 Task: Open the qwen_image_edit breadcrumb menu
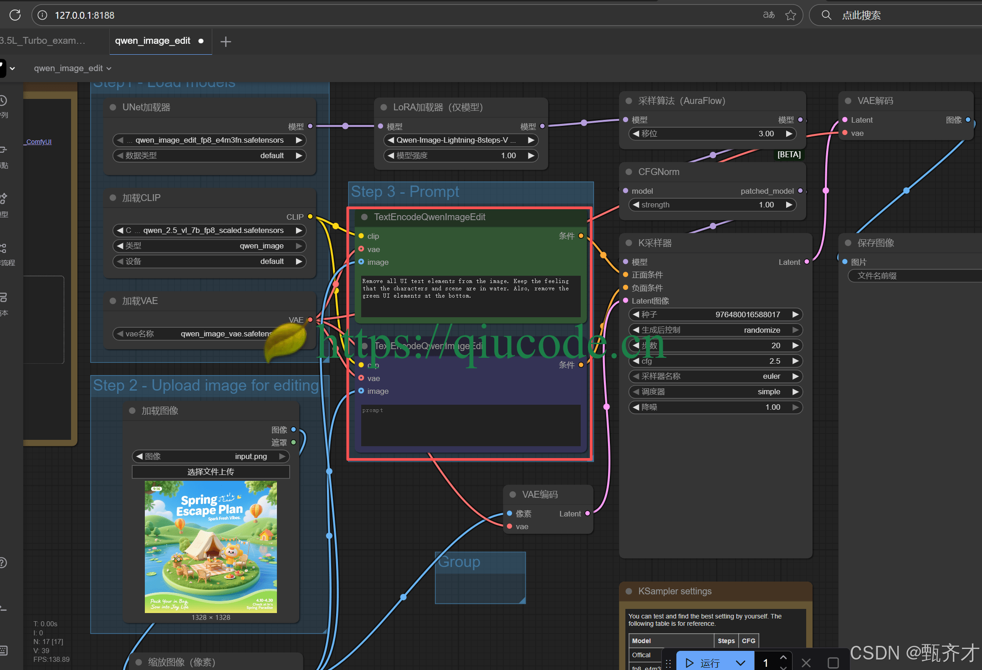[x=72, y=68]
